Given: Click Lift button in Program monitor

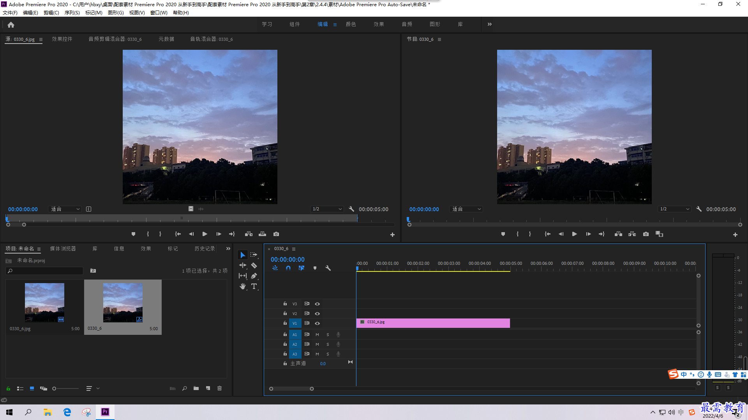Looking at the screenshot, I should click(618, 234).
